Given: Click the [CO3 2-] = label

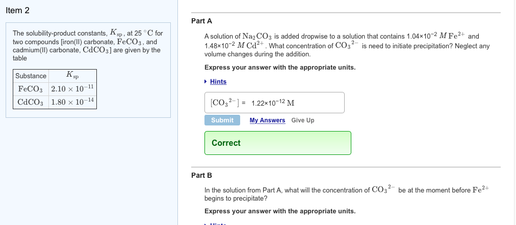Looking at the screenshot, I should [225, 103].
